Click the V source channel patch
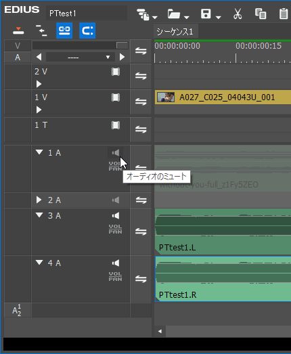Viewport: 291px width, 354px height. pyautogui.click(x=18, y=46)
